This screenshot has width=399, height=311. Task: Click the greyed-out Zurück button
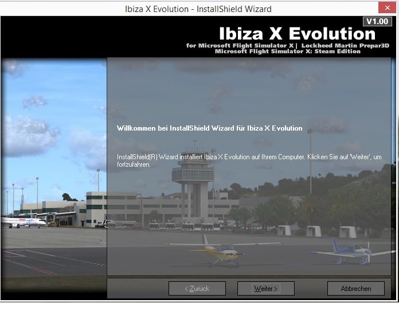pos(197,289)
